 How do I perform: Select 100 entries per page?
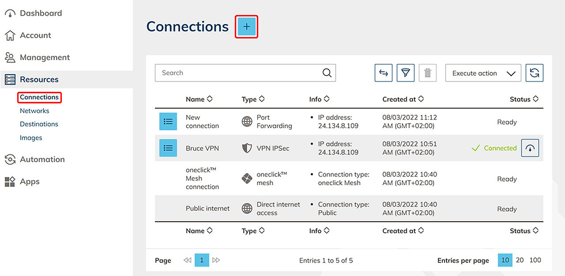click(x=535, y=260)
